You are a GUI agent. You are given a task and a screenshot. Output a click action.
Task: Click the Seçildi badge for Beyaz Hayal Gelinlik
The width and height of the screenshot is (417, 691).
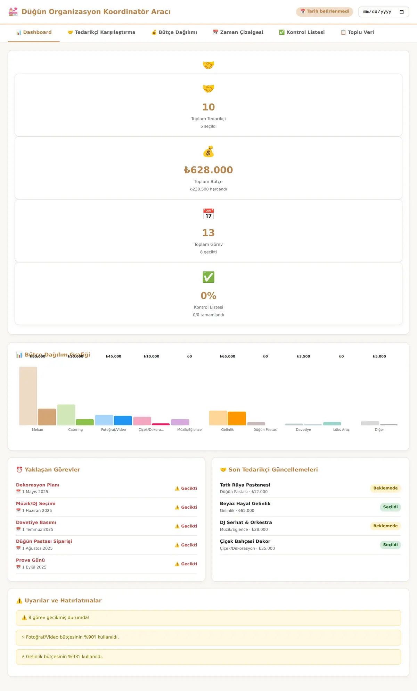click(390, 507)
